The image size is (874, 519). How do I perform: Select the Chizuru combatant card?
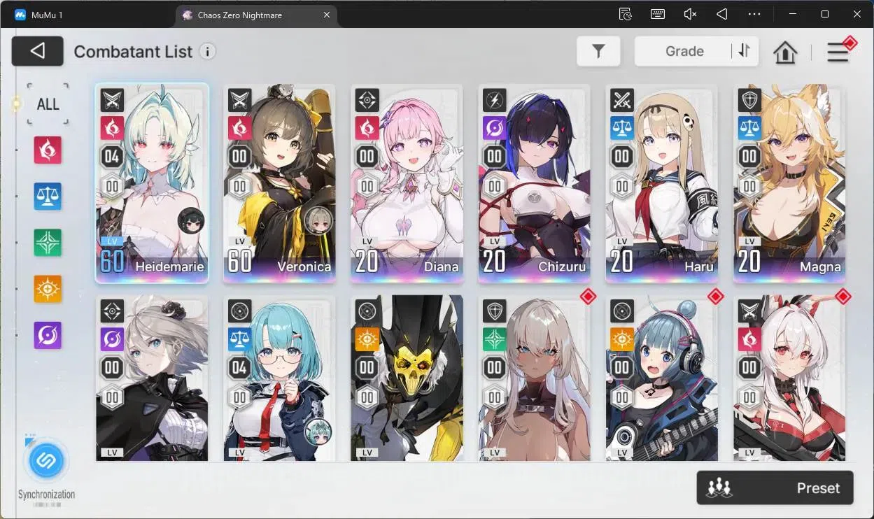pyautogui.click(x=534, y=183)
